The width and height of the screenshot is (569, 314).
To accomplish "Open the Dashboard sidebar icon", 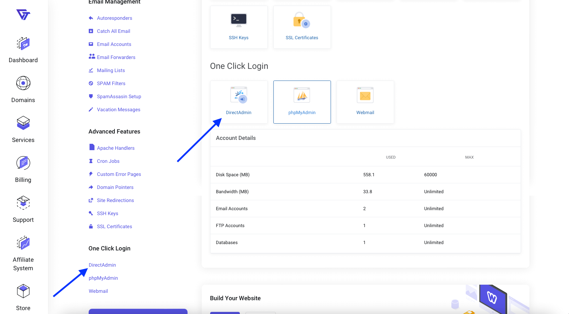I will point(23,44).
